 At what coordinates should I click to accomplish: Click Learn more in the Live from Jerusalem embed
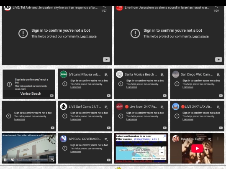[x=200, y=36]
